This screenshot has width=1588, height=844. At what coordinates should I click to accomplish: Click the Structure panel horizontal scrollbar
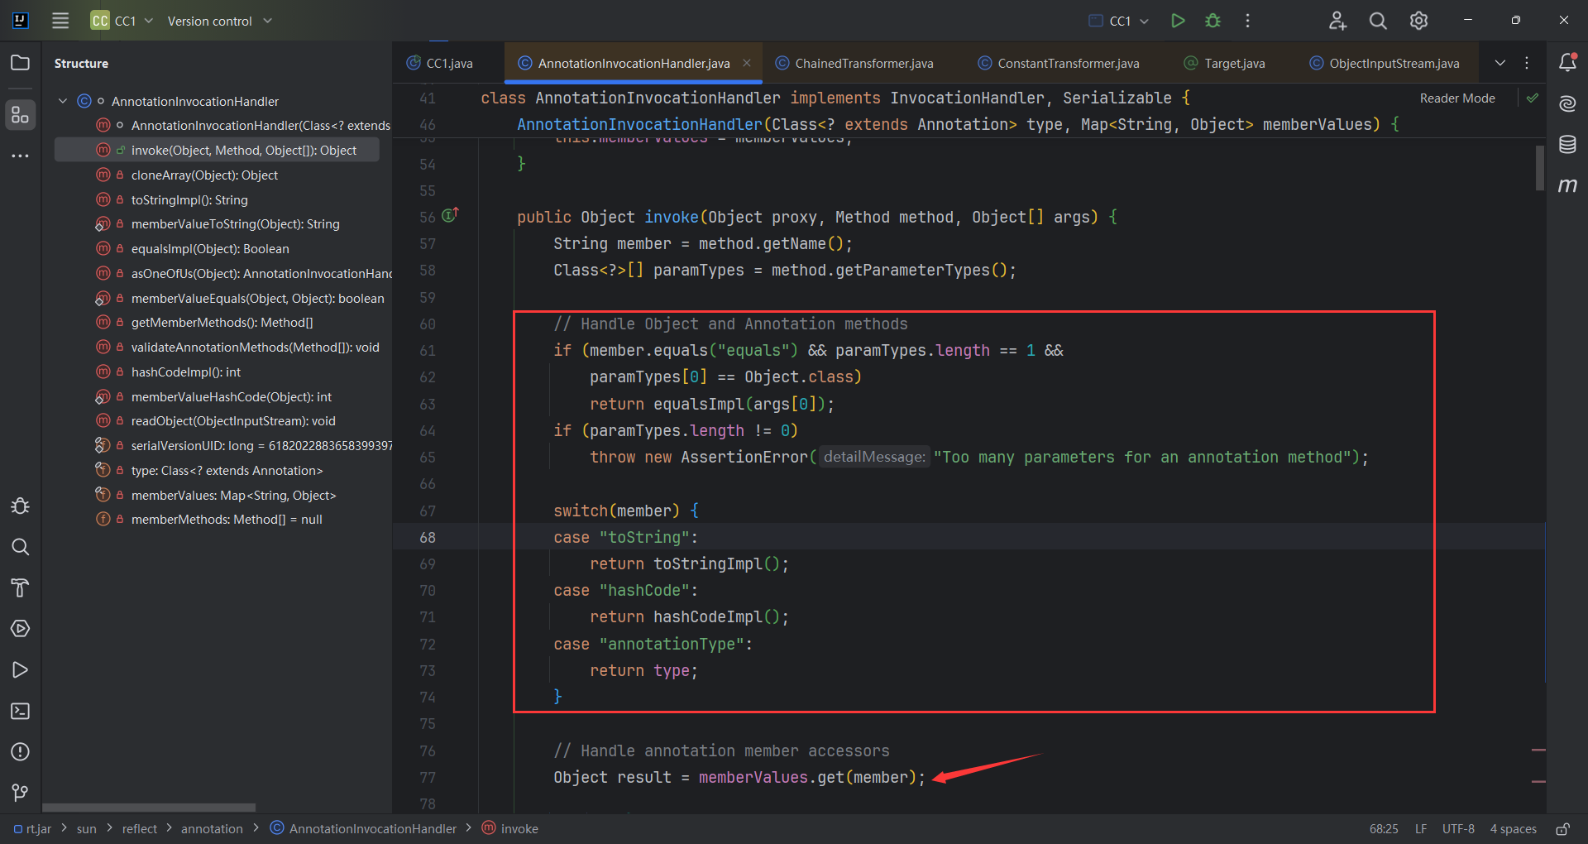[149, 807]
